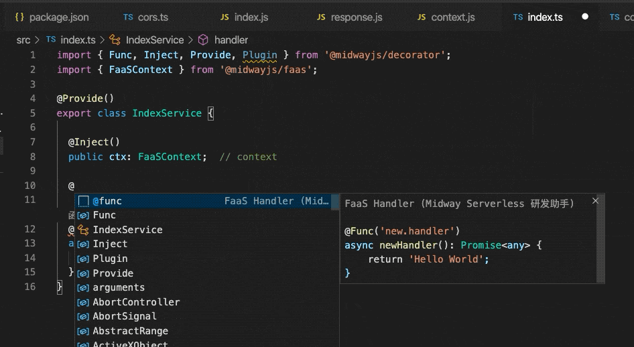Click the details panel vertical scrollbar

click(600, 238)
